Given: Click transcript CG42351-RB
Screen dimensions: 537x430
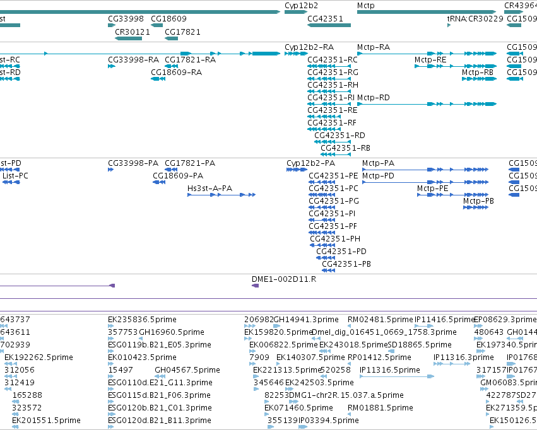Looking at the screenshot, I should tap(336, 154).
